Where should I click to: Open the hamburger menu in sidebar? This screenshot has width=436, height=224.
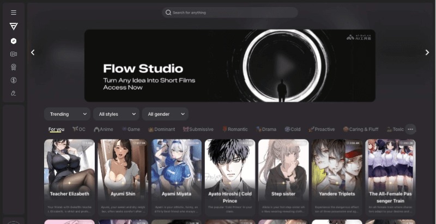click(13, 13)
